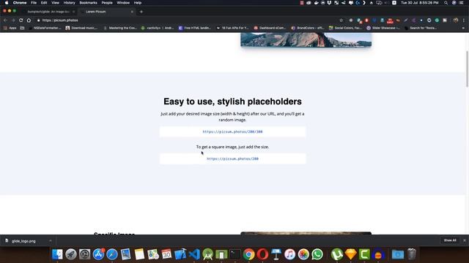Open Opera browser from the dock
This screenshot has width=469, height=263.
tap(262, 254)
